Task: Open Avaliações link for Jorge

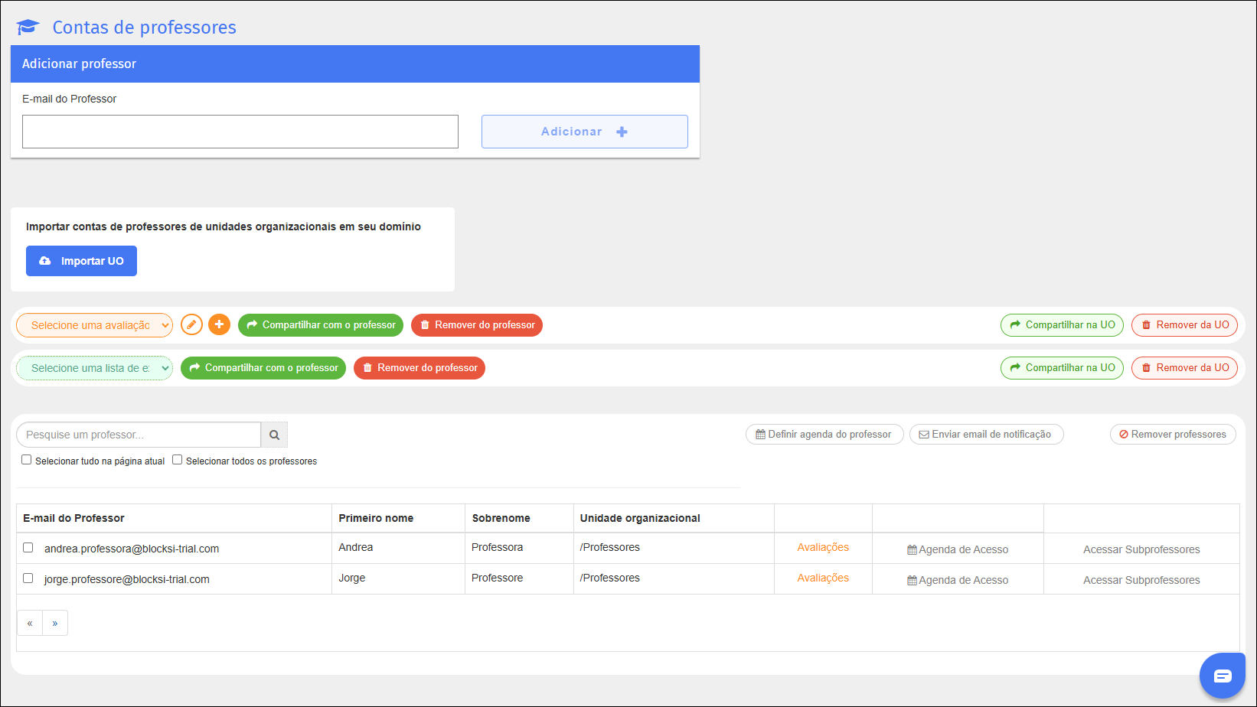Action: 823,578
